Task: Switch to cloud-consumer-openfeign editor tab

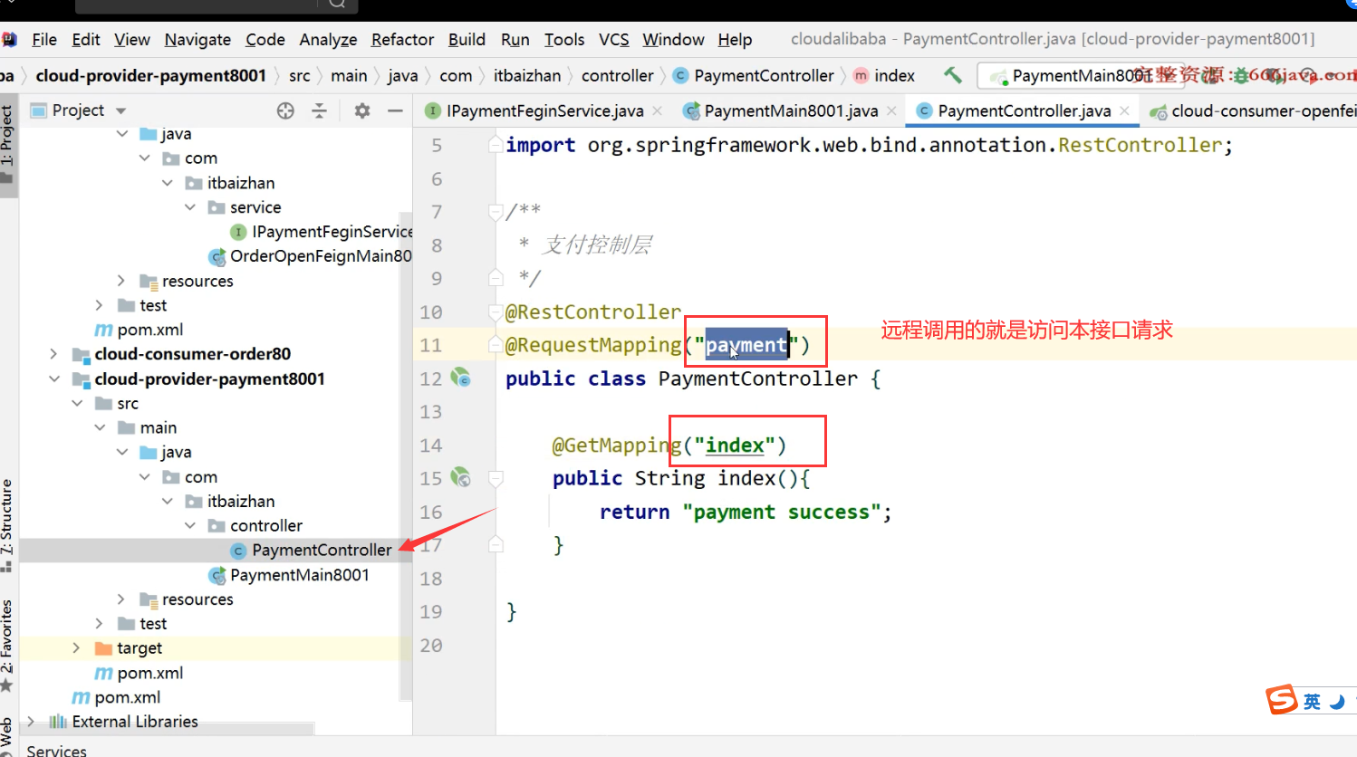Action: pyautogui.click(x=1254, y=110)
